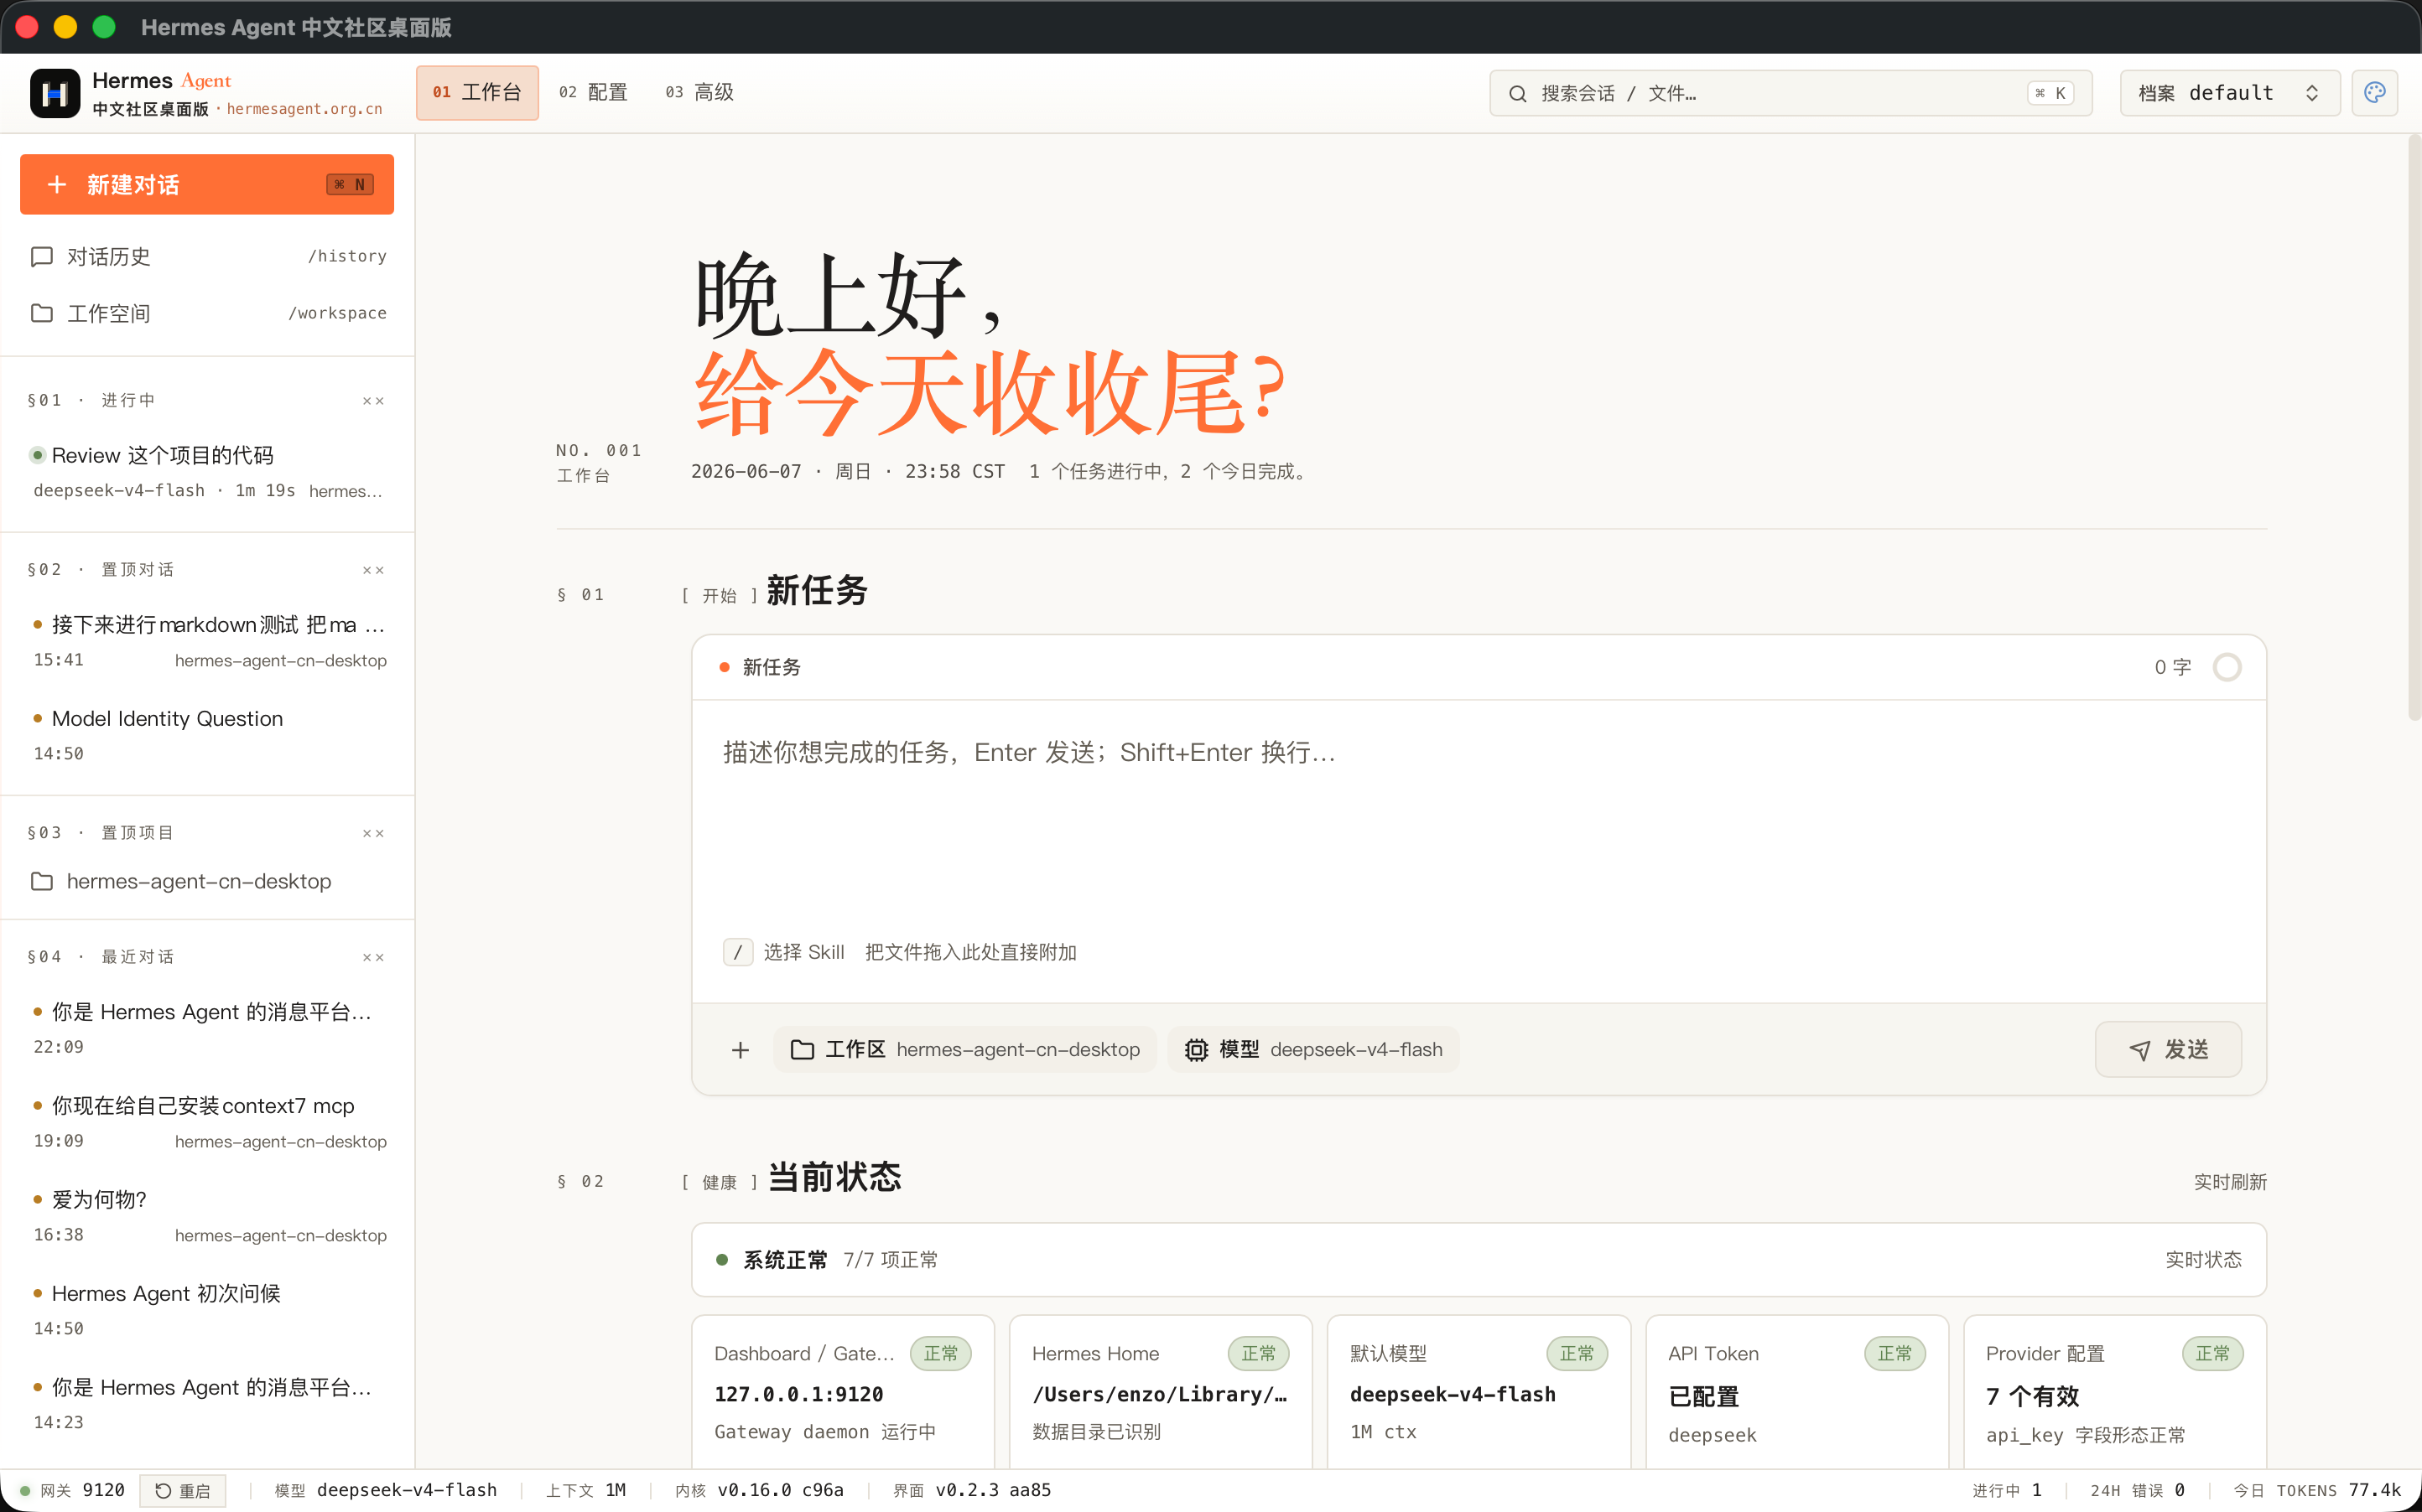Click 正常 badge on API Token card

click(x=1894, y=1354)
